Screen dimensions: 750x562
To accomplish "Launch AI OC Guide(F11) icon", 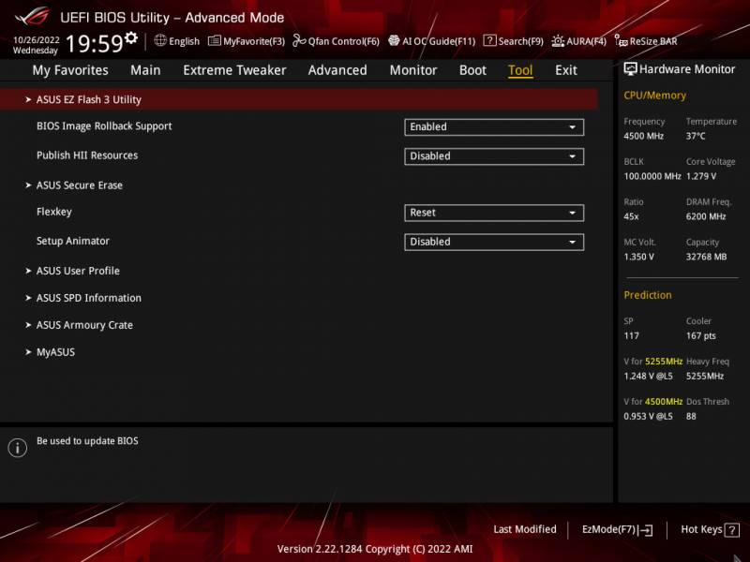I will tap(394, 40).
